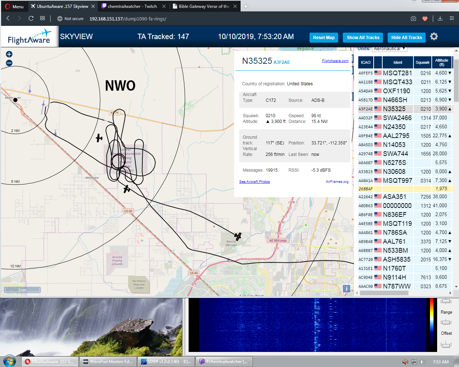Select the 268BAF row in the table
Image resolution: width=459 pixels, height=367 pixels.
(405, 189)
